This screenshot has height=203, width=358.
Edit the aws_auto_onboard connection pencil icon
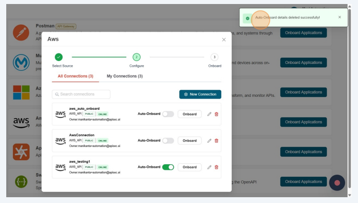pyautogui.click(x=209, y=114)
